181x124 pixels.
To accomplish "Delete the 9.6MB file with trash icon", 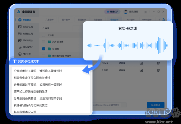I will (x=158, y=70).
